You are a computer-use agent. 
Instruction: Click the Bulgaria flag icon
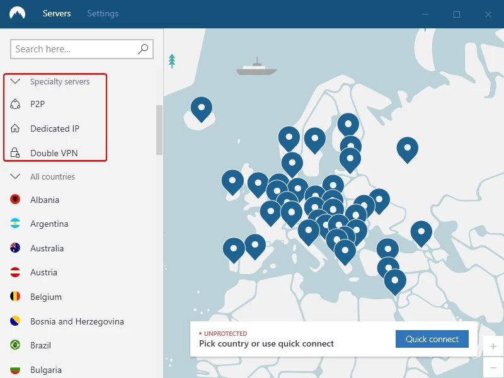pos(15,370)
